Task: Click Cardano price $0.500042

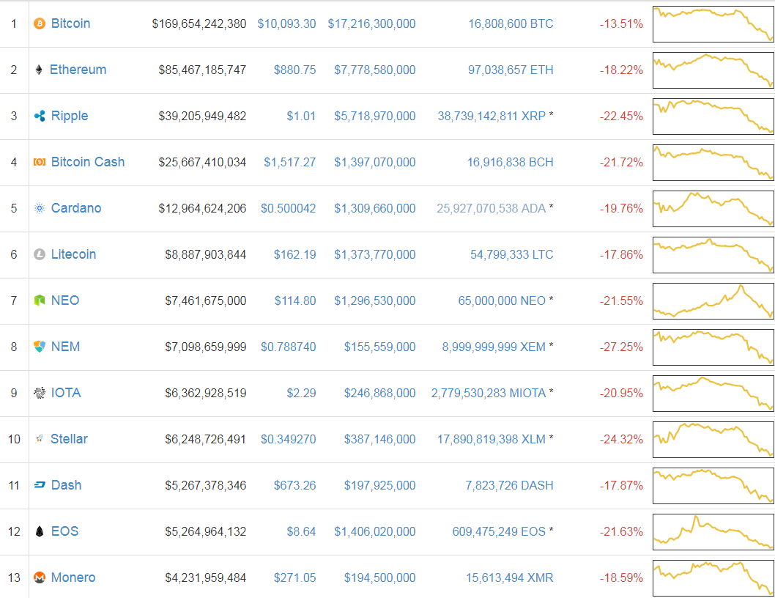Action: coord(289,208)
